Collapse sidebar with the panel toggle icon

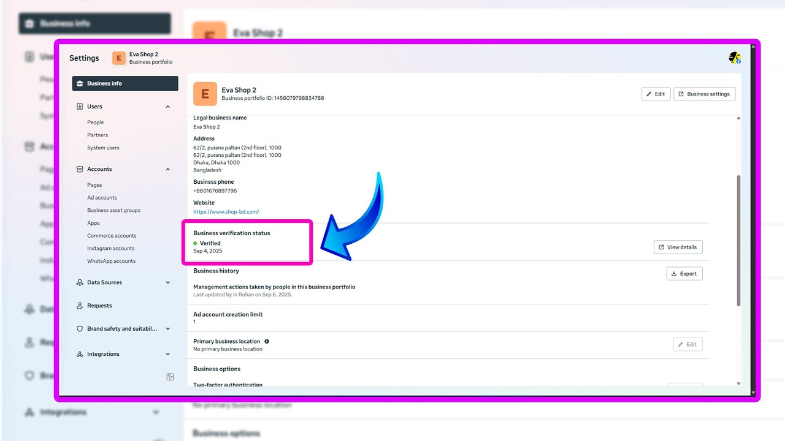[x=170, y=377]
